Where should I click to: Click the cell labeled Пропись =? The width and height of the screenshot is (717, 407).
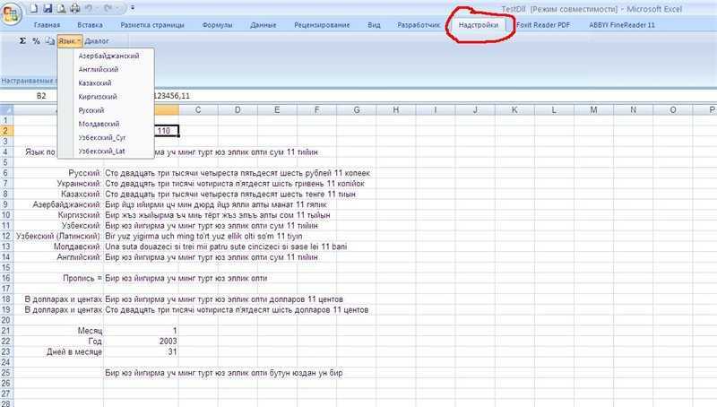[x=82, y=278]
